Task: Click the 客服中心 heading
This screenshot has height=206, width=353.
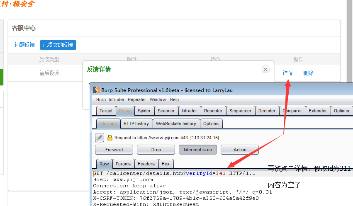Action: tap(24, 28)
